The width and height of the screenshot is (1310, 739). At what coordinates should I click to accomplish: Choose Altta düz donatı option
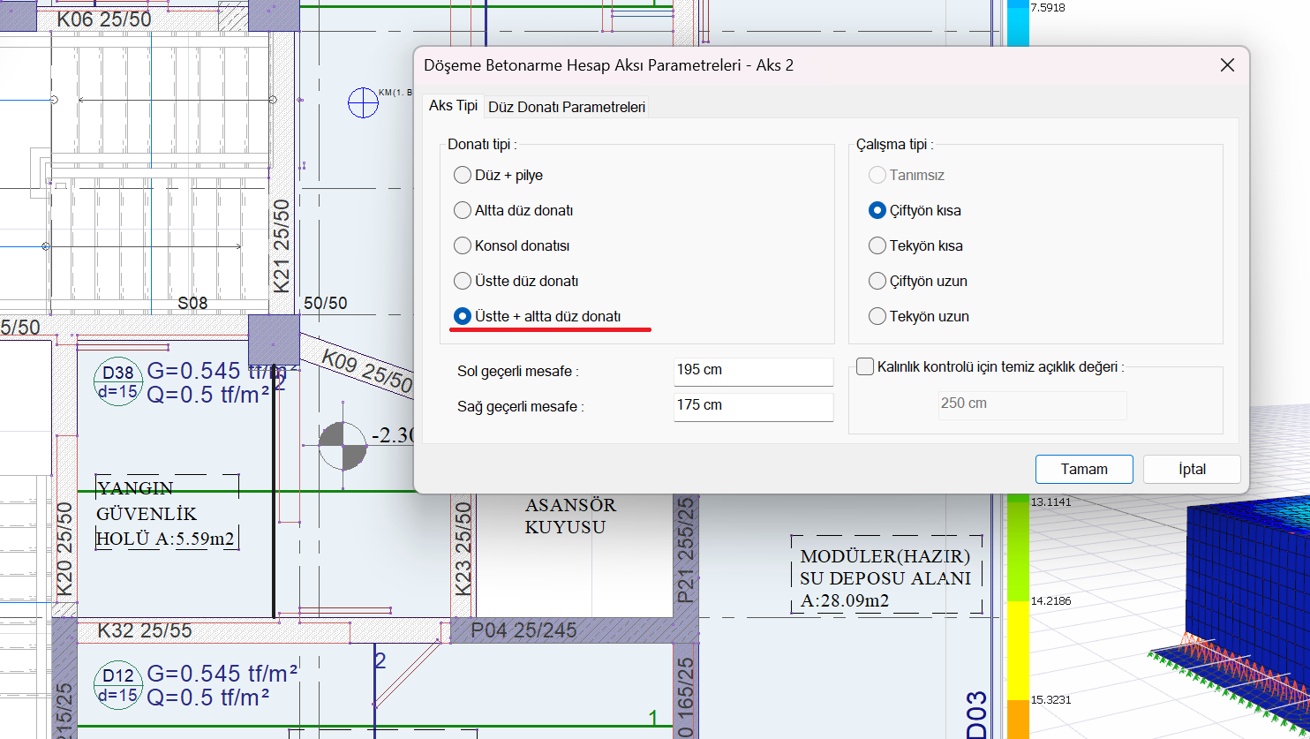click(463, 210)
